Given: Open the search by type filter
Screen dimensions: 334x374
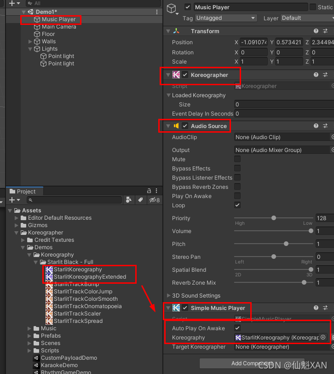Looking at the screenshot, I should 129,200.
